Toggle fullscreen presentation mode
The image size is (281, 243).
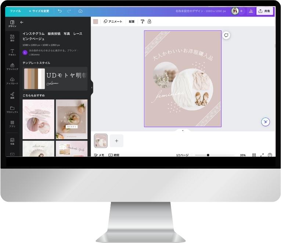[262, 155]
